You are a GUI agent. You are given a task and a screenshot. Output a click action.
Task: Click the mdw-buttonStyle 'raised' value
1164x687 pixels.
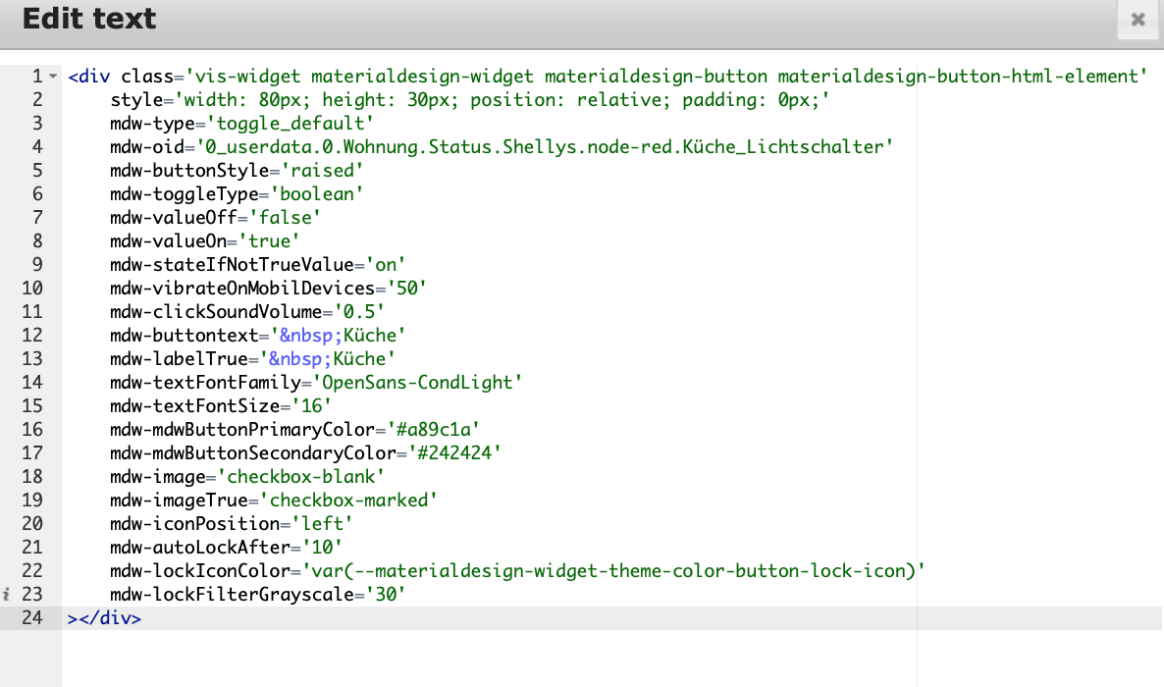click(322, 171)
